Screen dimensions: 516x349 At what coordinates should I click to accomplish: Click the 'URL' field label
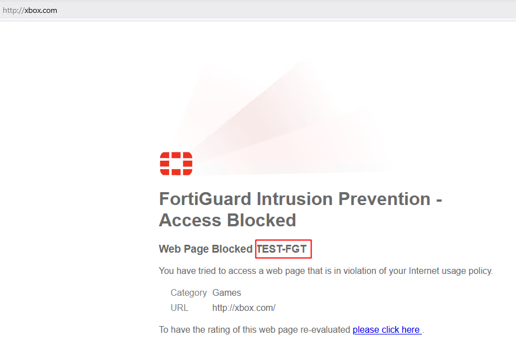coord(179,308)
